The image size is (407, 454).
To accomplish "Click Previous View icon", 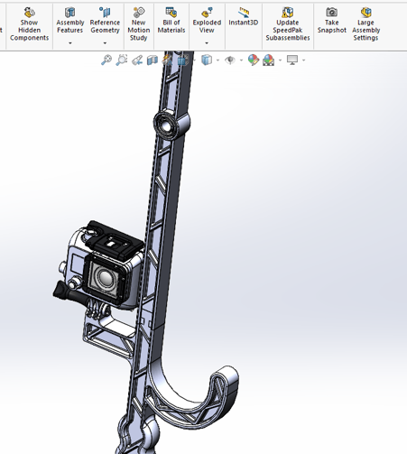I will coord(137,60).
